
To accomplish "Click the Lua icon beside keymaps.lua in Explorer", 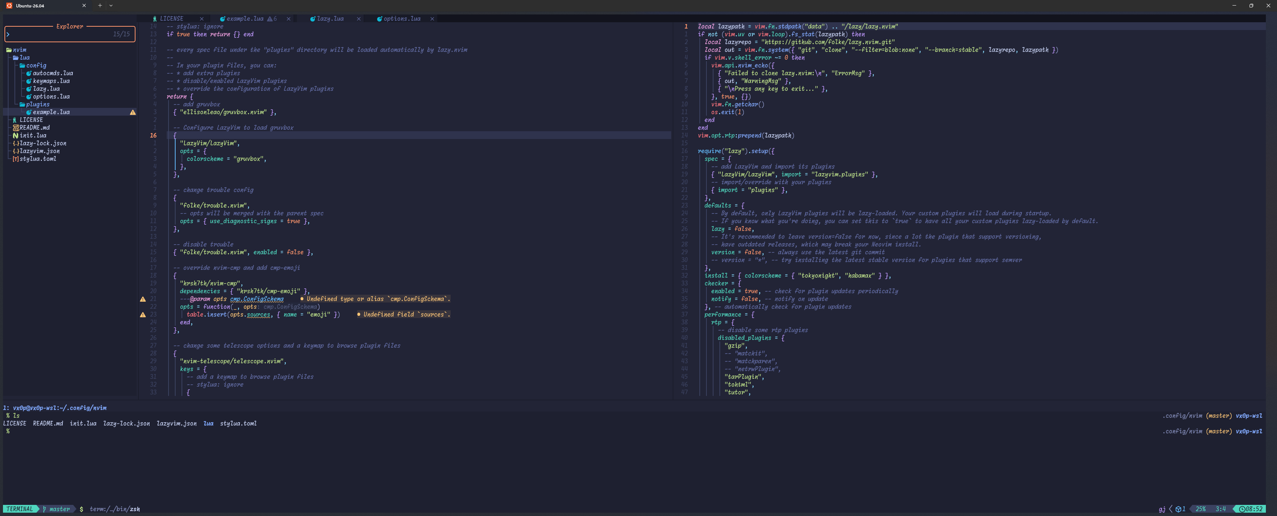I will 29,81.
